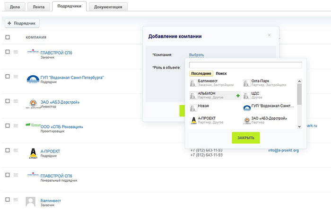The width and height of the screenshot is (331, 213).
Task: Open the Выбрать company selector
Action: coord(196,55)
